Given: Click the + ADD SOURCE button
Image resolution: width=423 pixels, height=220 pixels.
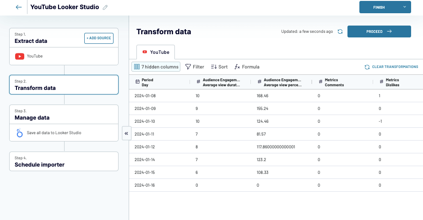Looking at the screenshot, I should coord(99,38).
